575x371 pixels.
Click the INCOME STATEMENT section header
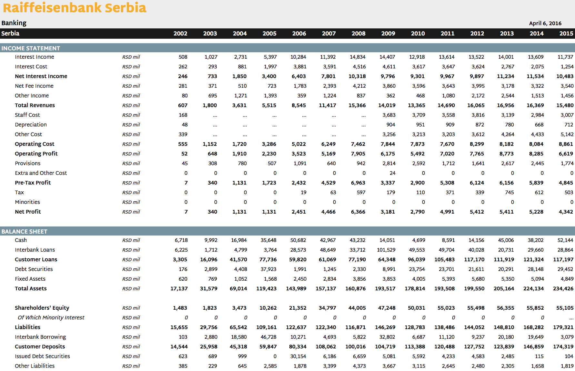pyautogui.click(x=31, y=48)
